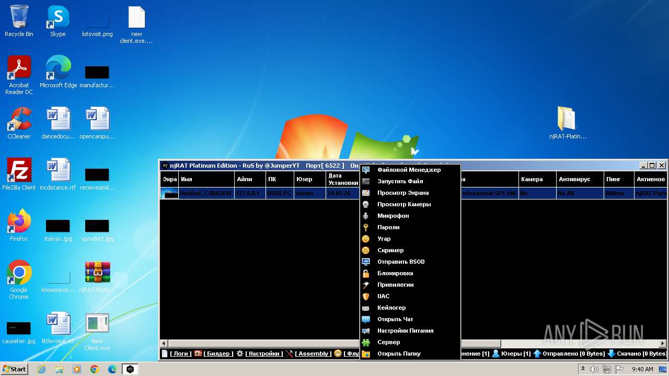
Task: Select dancedocu Word document icon
Action: (58, 124)
